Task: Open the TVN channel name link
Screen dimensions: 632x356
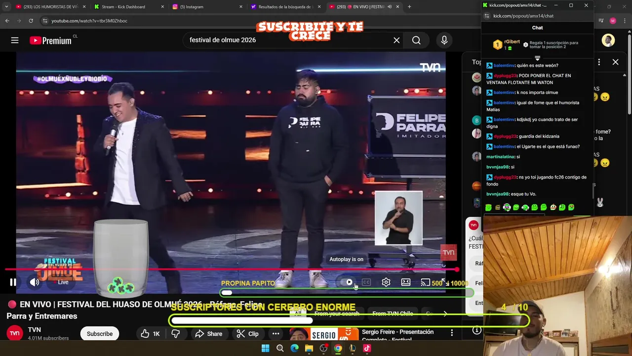Action: coord(35,330)
